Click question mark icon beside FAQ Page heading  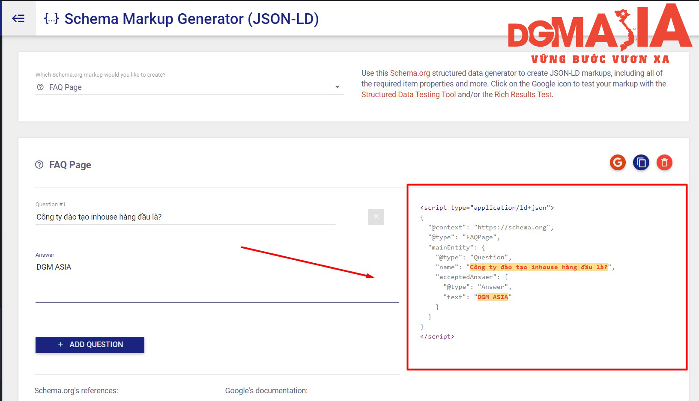[39, 165]
